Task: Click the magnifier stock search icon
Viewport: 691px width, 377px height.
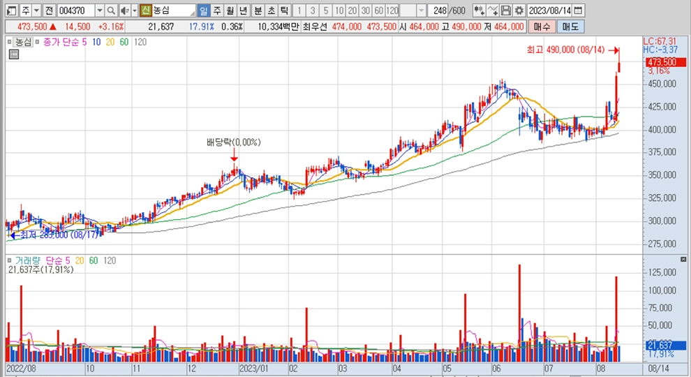Action: click(x=111, y=10)
